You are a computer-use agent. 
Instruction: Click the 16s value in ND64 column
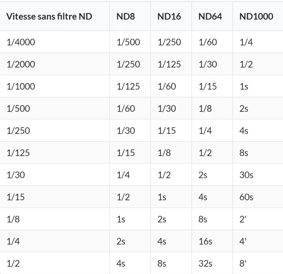coord(205,242)
